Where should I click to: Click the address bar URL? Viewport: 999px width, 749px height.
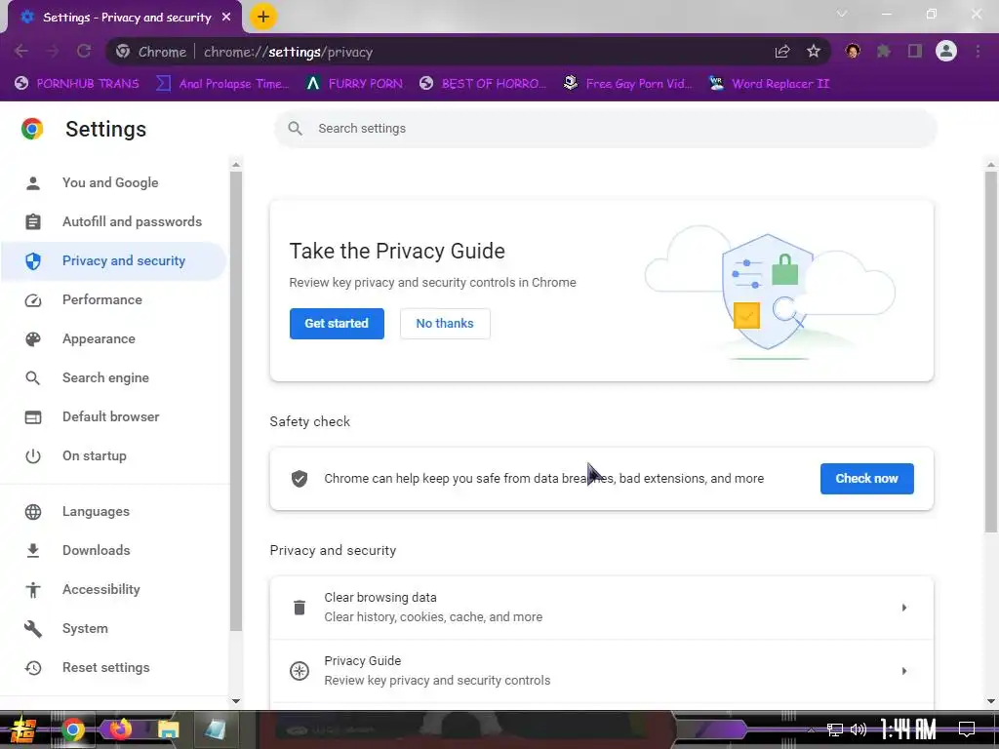[x=288, y=53]
